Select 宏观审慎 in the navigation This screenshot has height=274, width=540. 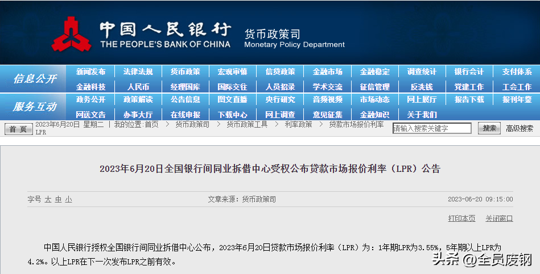tap(233, 71)
